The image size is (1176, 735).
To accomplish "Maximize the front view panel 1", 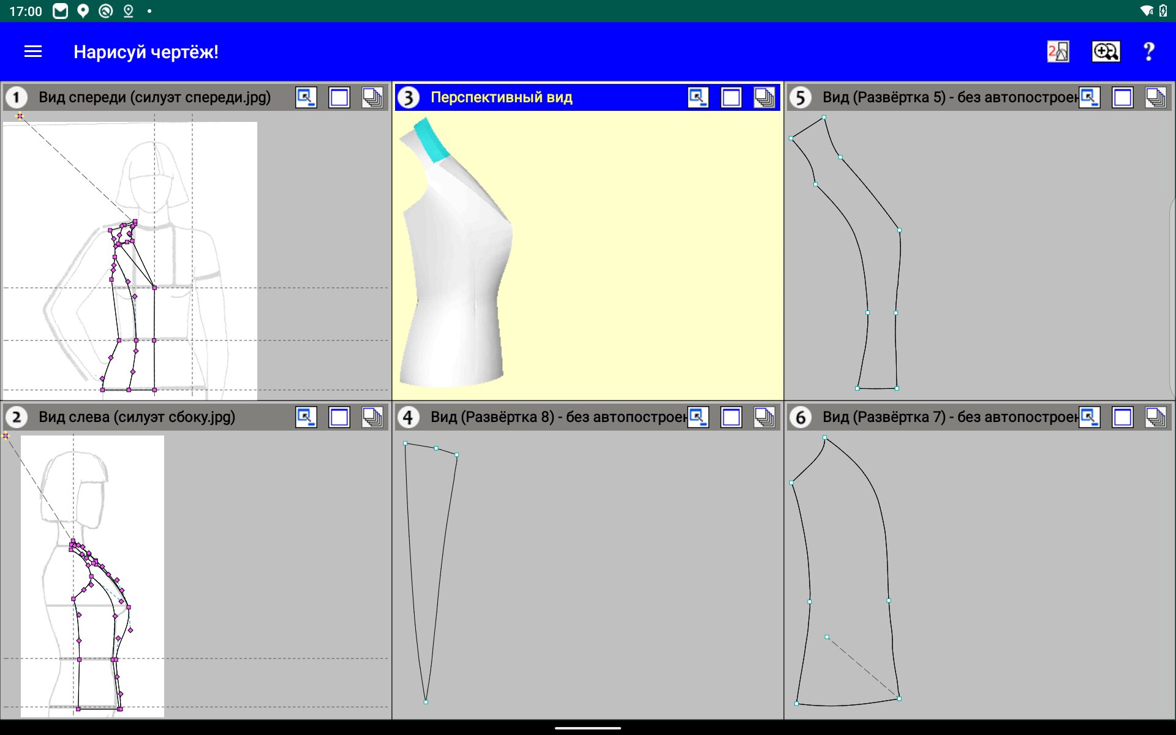I will (339, 97).
